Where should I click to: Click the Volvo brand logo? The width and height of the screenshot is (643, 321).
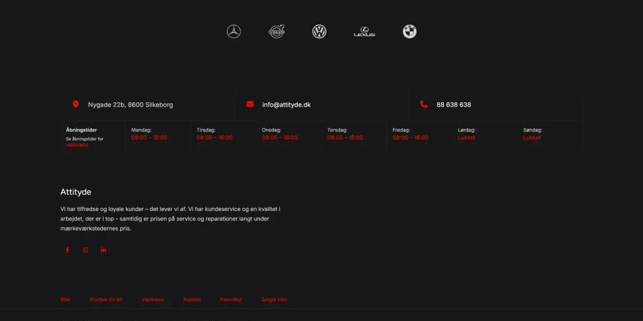coord(276,32)
